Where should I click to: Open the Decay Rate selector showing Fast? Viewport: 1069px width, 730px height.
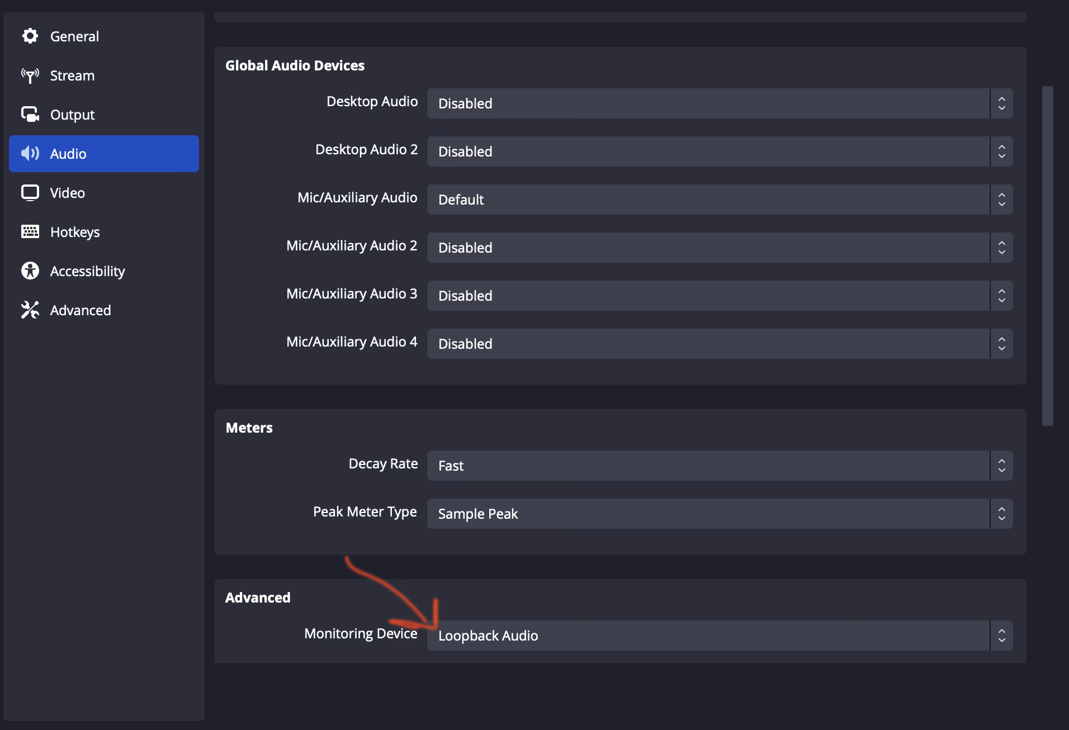(x=718, y=465)
